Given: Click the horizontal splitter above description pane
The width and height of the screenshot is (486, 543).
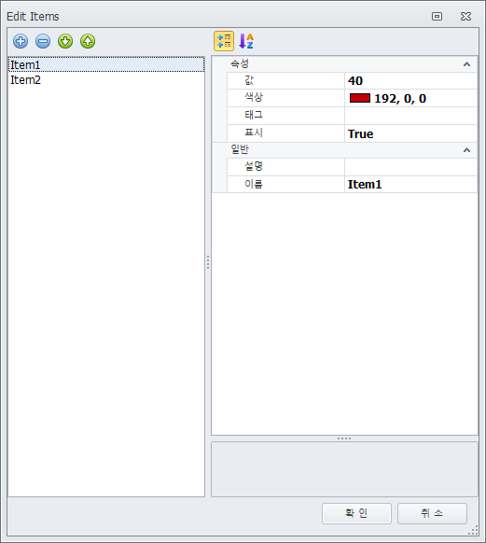Looking at the screenshot, I should 344,439.
